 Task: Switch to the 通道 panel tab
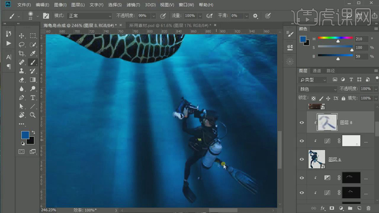(x=317, y=71)
